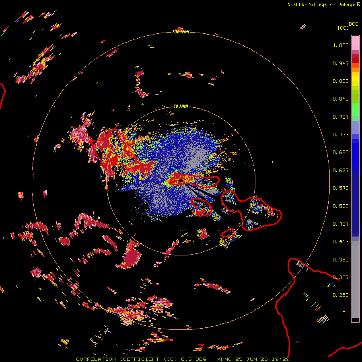The height and width of the screenshot is (362, 362).
Task: Click the 0.893 color scale label
Action: pyautogui.click(x=341, y=81)
